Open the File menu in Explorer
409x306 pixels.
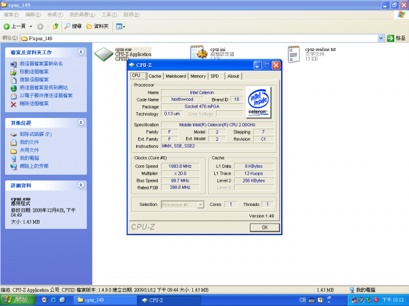tap(12, 15)
